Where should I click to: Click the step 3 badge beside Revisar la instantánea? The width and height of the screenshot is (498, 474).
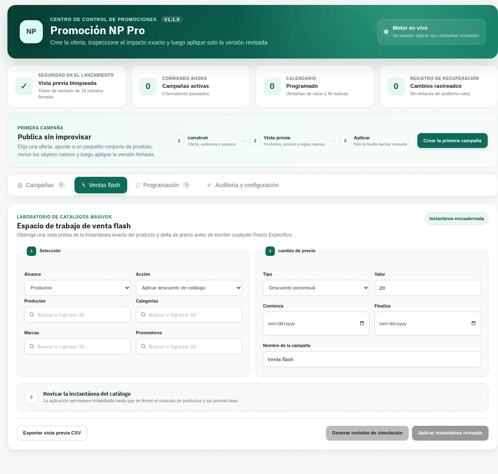click(x=31, y=397)
